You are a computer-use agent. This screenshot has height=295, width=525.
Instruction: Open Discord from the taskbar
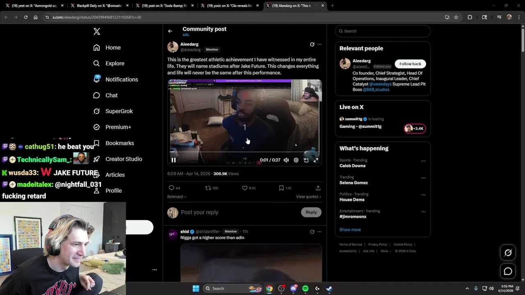(x=293, y=288)
